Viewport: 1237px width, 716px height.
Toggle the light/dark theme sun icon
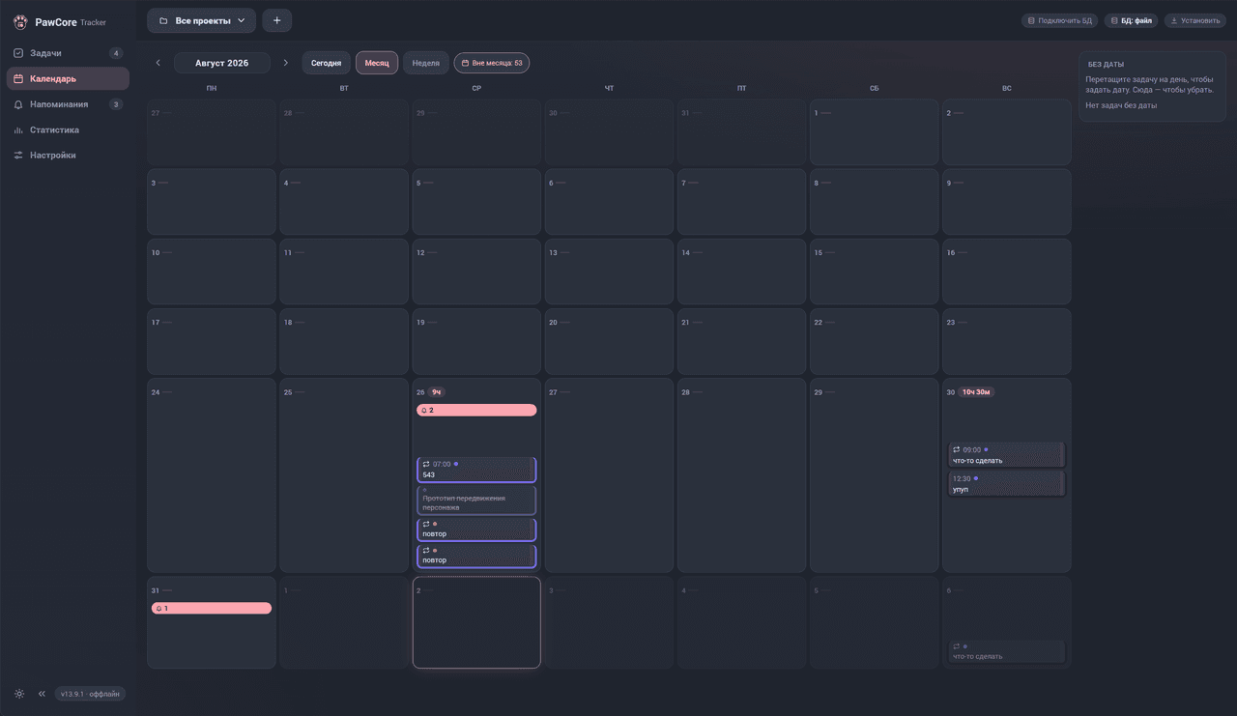pyautogui.click(x=19, y=694)
